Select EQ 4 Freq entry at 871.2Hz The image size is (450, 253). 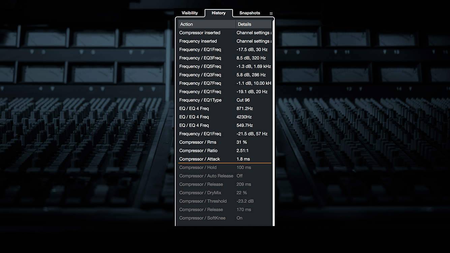tap(225, 108)
